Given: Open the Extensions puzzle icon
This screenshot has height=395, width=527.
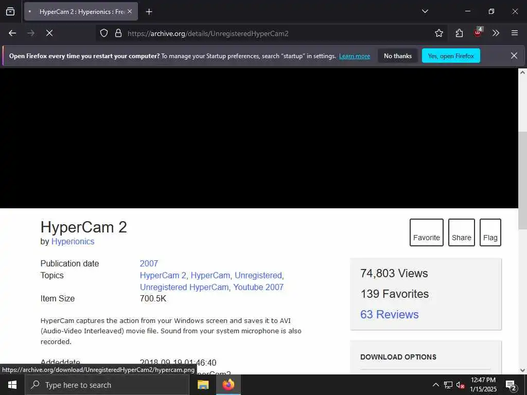Looking at the screenshot, I should click(x=459, y=33).
